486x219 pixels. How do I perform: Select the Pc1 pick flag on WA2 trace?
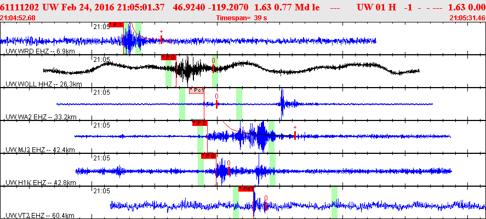pyautogui.click(x=197, y=90)
